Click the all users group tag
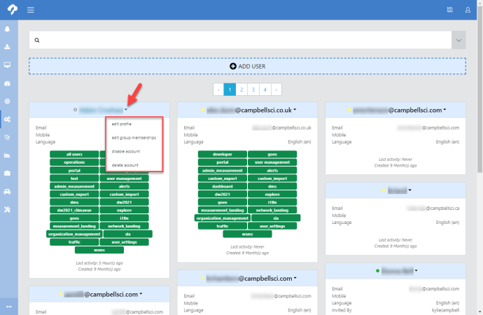483x315 pixels. [74, 154]
